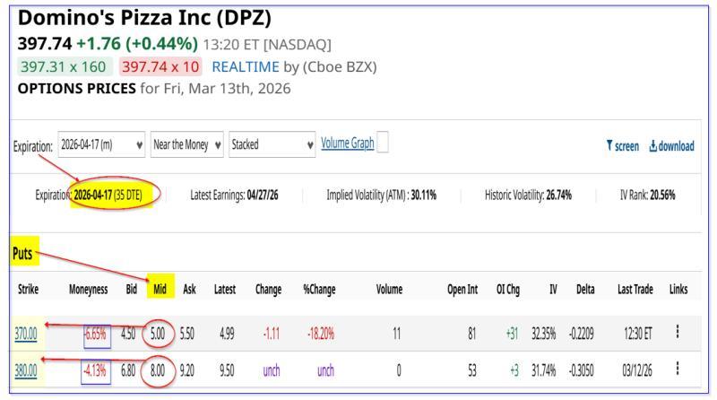717x400 pixels.
Task: Click the screen filter icon
Action: click(x=609, y=146)
